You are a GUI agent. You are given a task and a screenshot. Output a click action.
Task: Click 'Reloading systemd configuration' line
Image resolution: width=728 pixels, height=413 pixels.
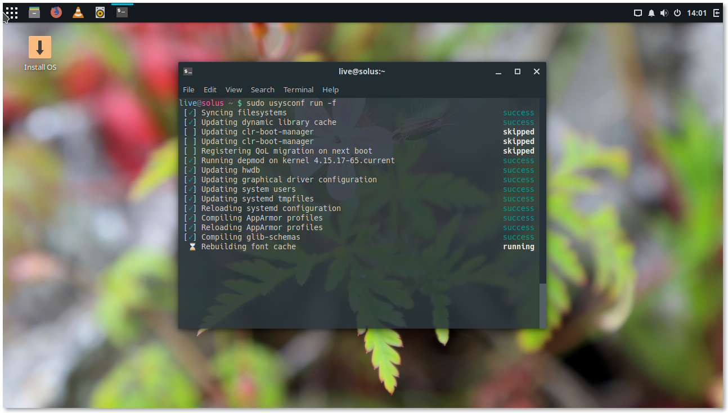(271, 208)
